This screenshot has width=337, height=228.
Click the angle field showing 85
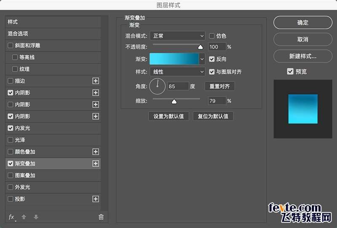click(x=178, y=86)
